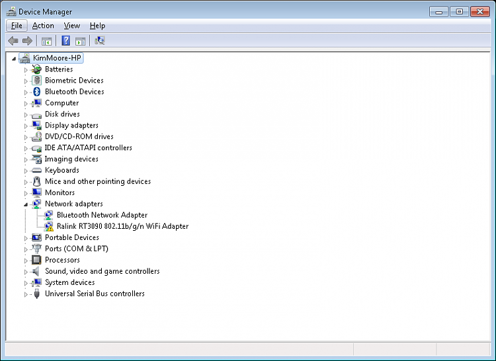Click the Universal Serial Bus controllers icon
The height and width of the screenshot is (361, 496).
pyautogui.click(x=36, y=294)
